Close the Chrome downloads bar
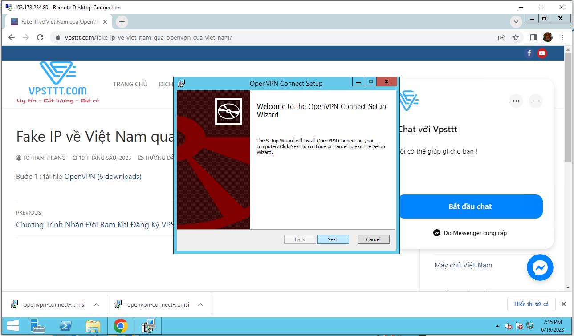This screenshot has width=574, height=336. pyautogui.click(x=563, y=304)
